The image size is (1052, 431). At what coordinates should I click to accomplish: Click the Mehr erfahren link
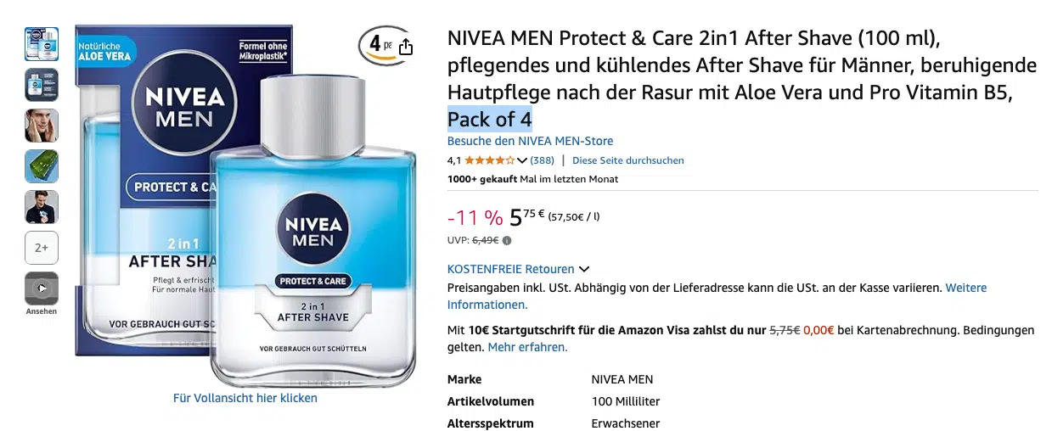click(527, 347)
